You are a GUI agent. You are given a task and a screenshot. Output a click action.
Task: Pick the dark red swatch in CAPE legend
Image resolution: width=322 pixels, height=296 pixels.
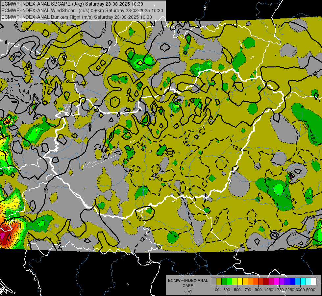click(266, 282)
